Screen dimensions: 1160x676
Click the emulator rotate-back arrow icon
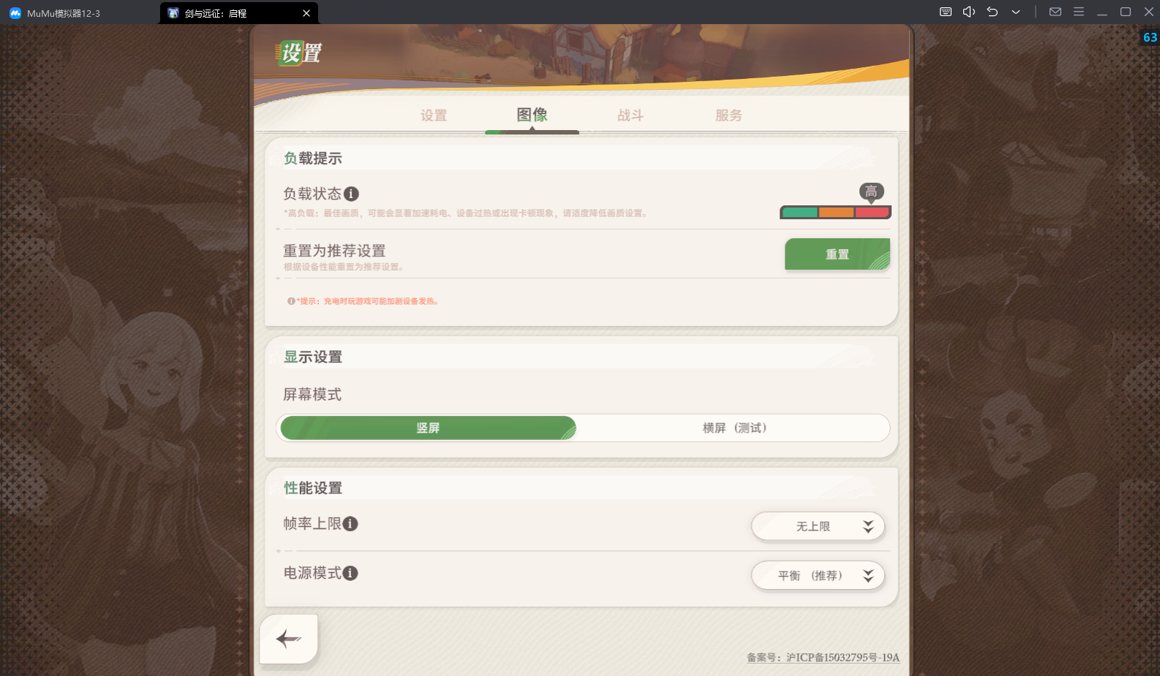[993, 12]
